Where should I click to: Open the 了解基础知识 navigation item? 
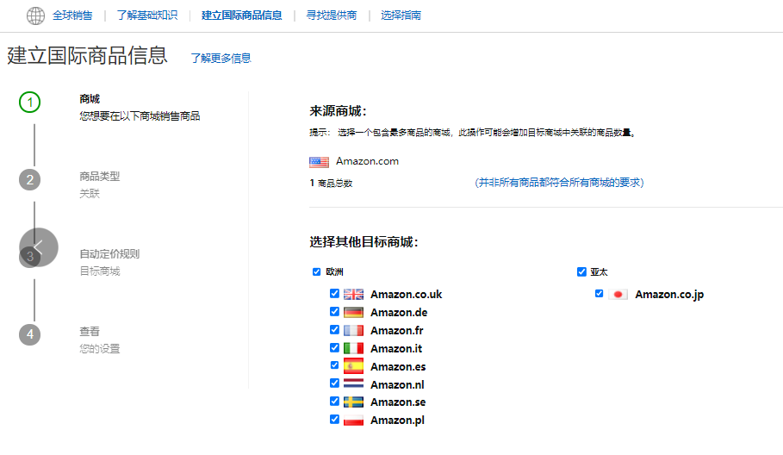click(147, 16)
